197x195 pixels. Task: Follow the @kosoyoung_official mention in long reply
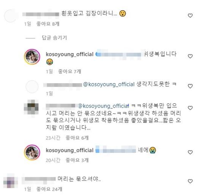click(104, 106)
